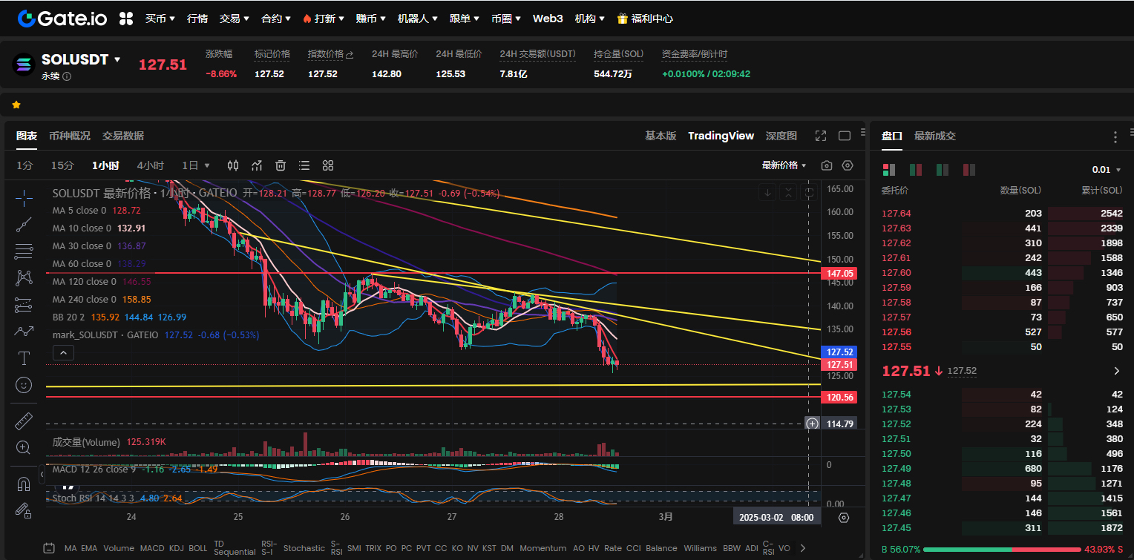Select the 1分 timeframe
Image resolution: width=1134 pixels, height=560 pixels.
click(x=24, y=165)
